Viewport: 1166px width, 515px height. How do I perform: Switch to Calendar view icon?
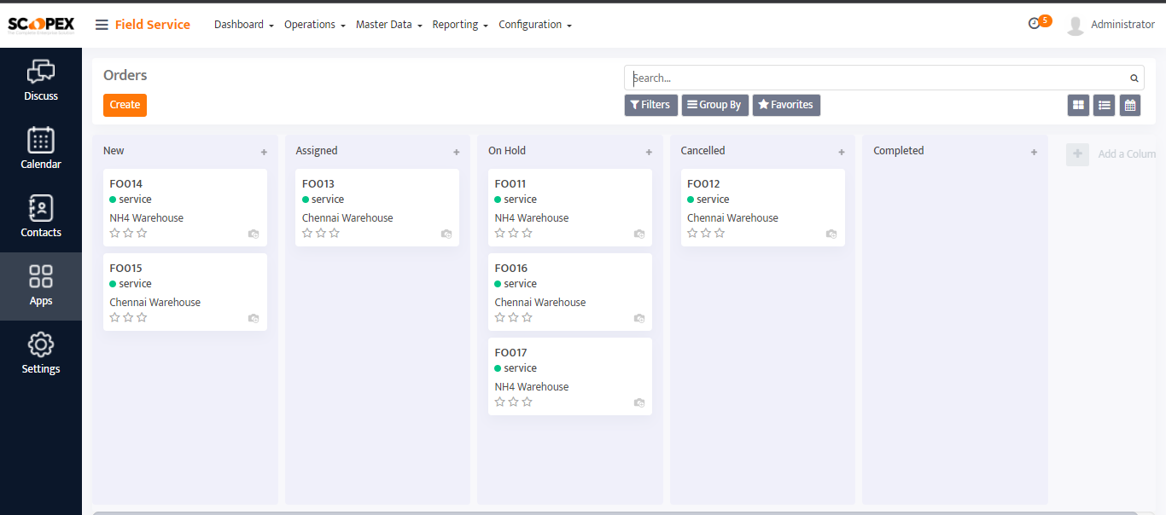pyautogui.click(x=1130, y=105)
